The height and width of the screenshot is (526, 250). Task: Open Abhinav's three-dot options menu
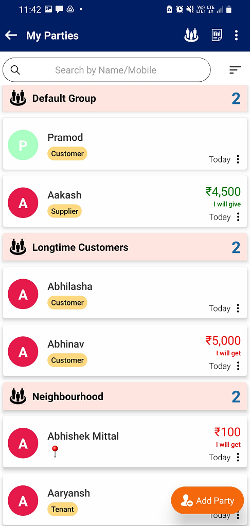[238, 366]
